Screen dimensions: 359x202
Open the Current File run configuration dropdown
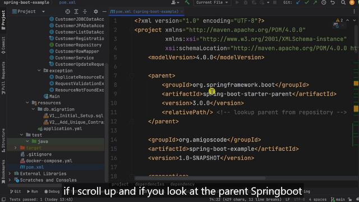[212, 2]
